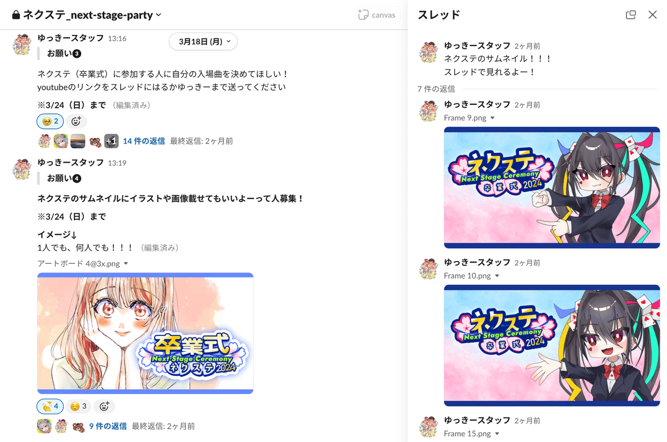Open the Frame 9.png thumbnail in thread
The width and height of the screenshot is (667, 442).
pos(551,187)
